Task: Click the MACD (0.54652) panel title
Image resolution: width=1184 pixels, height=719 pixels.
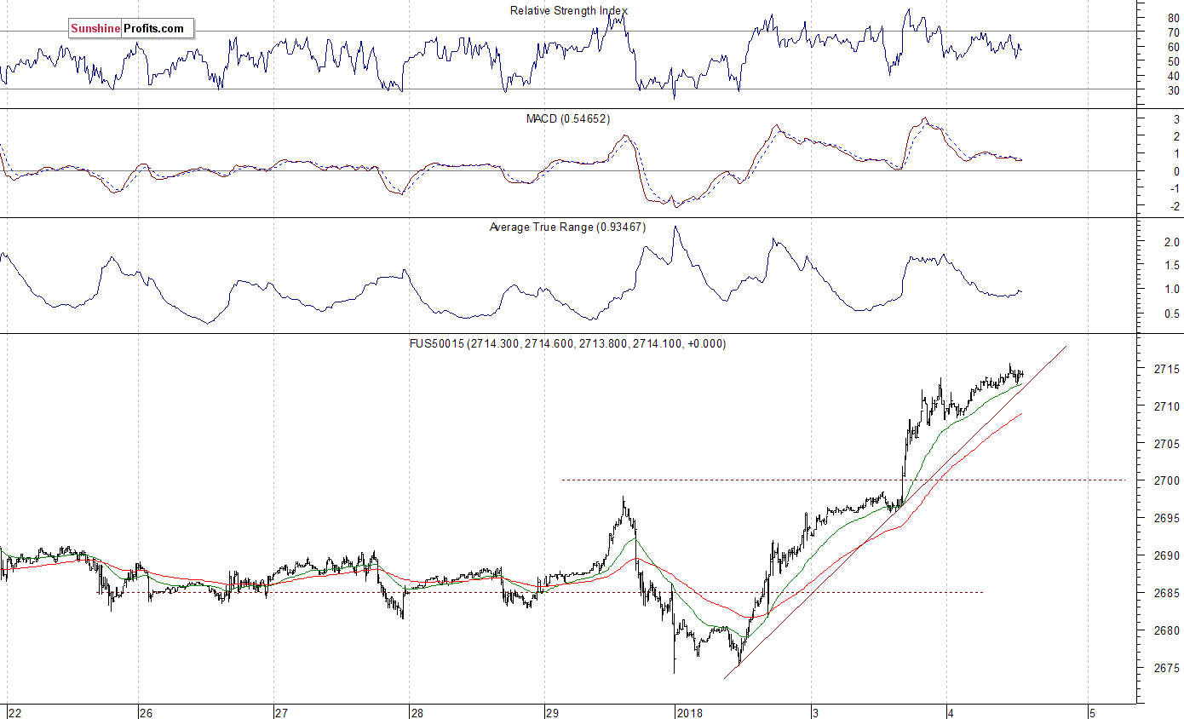Action: (568, 118)
